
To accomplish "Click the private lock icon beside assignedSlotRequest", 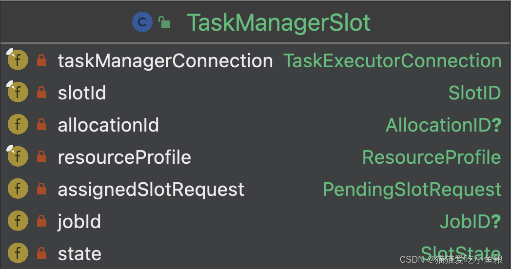I will 41,189.
